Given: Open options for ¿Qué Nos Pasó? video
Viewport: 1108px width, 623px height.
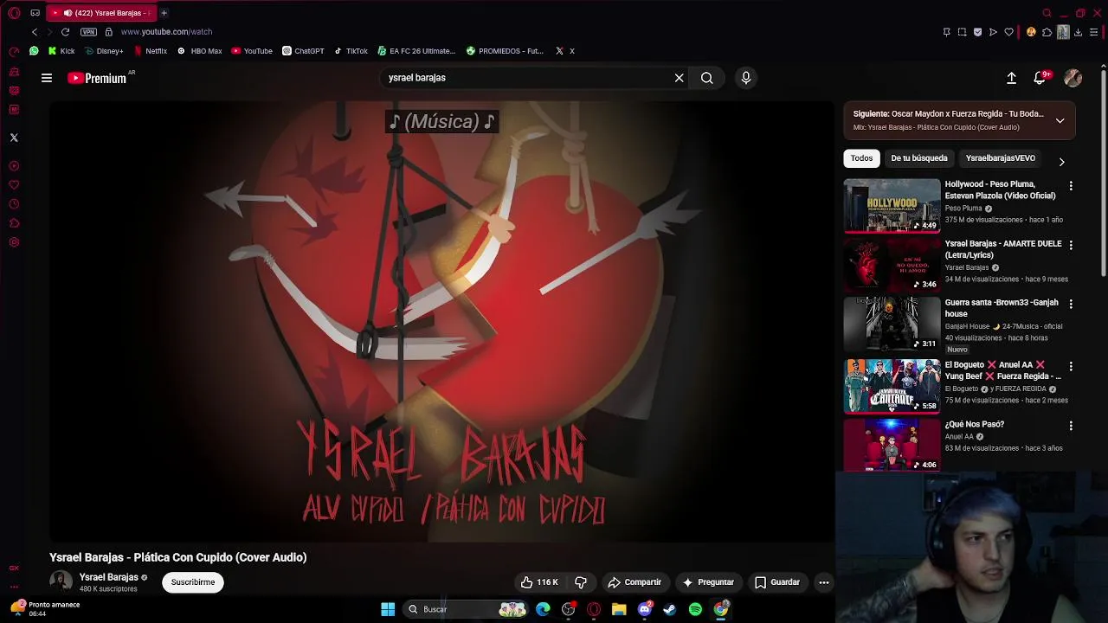Looking at the screenshot, I should 1071,426.
